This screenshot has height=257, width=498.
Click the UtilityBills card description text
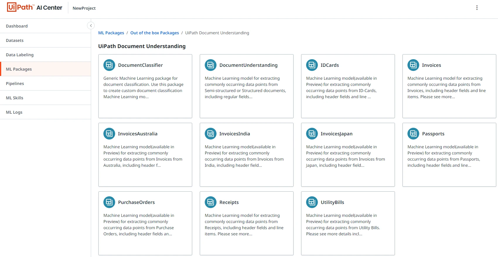click(343, 224)
